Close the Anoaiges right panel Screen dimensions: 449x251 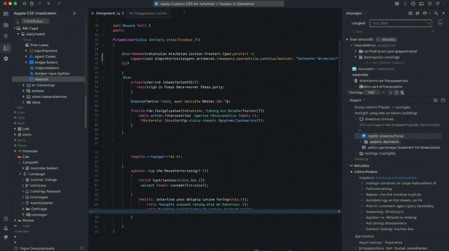444,13
